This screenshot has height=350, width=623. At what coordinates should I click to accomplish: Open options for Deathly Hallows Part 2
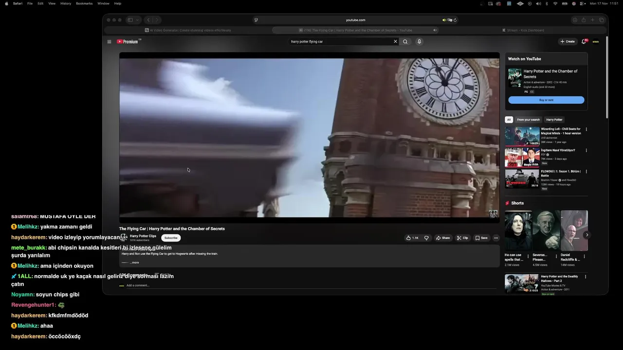[x=586, y=277]
